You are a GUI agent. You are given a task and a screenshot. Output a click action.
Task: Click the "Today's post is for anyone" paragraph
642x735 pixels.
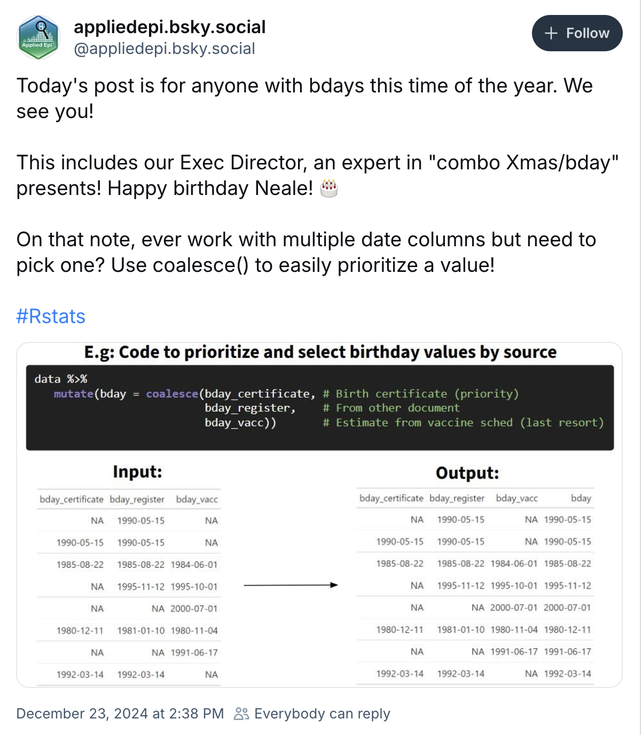304,98
